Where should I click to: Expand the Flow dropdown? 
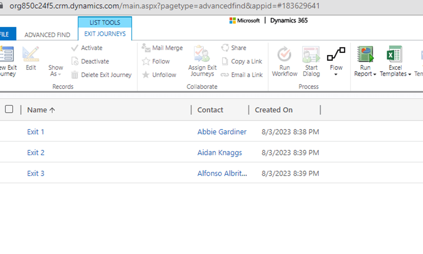tap(336, 74)
